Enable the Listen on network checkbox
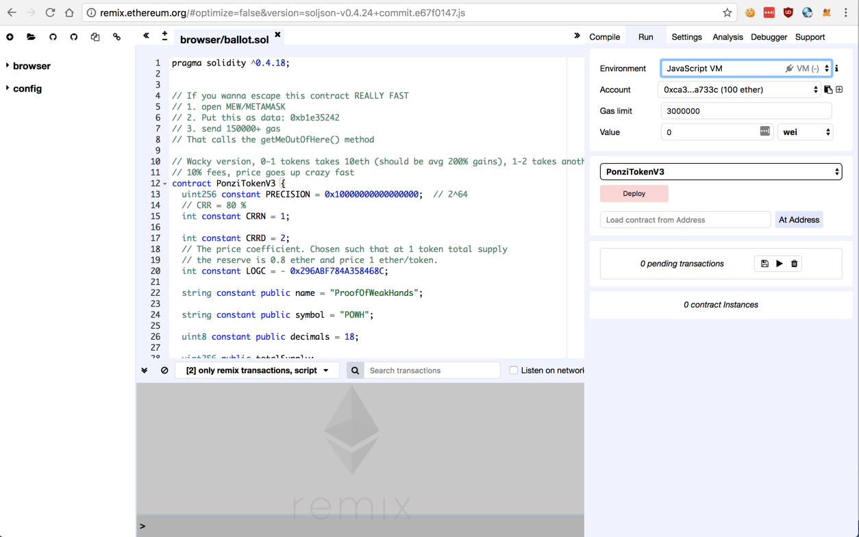Screen dimensions: 859x537 [513, 371]
